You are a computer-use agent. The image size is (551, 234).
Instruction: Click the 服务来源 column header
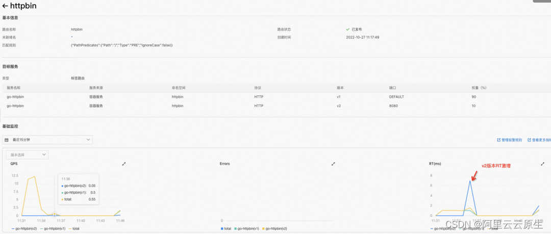[x=96, y=88]
